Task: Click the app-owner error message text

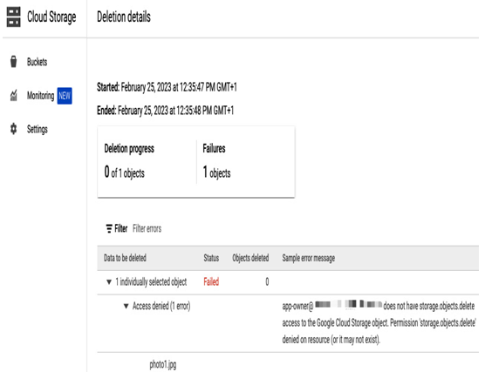Action: coord(379,323)
